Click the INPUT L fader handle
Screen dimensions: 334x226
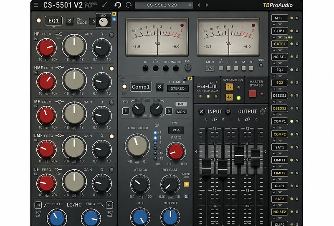pyautogui.click(x=206, y=167)
